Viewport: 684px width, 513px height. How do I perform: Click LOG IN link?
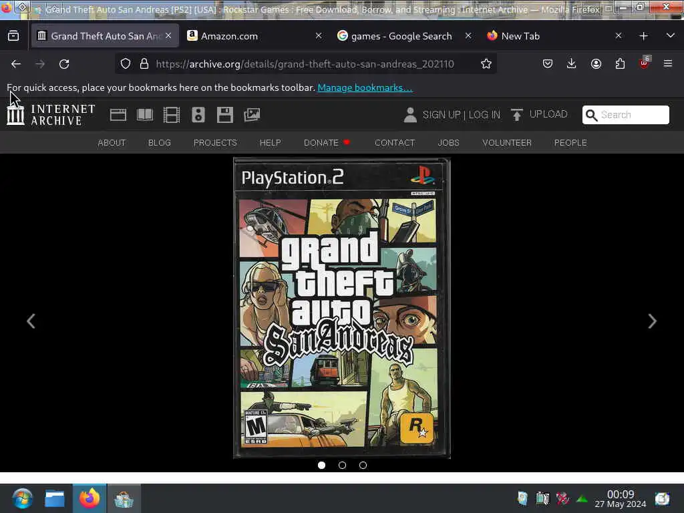coord(484,115)
